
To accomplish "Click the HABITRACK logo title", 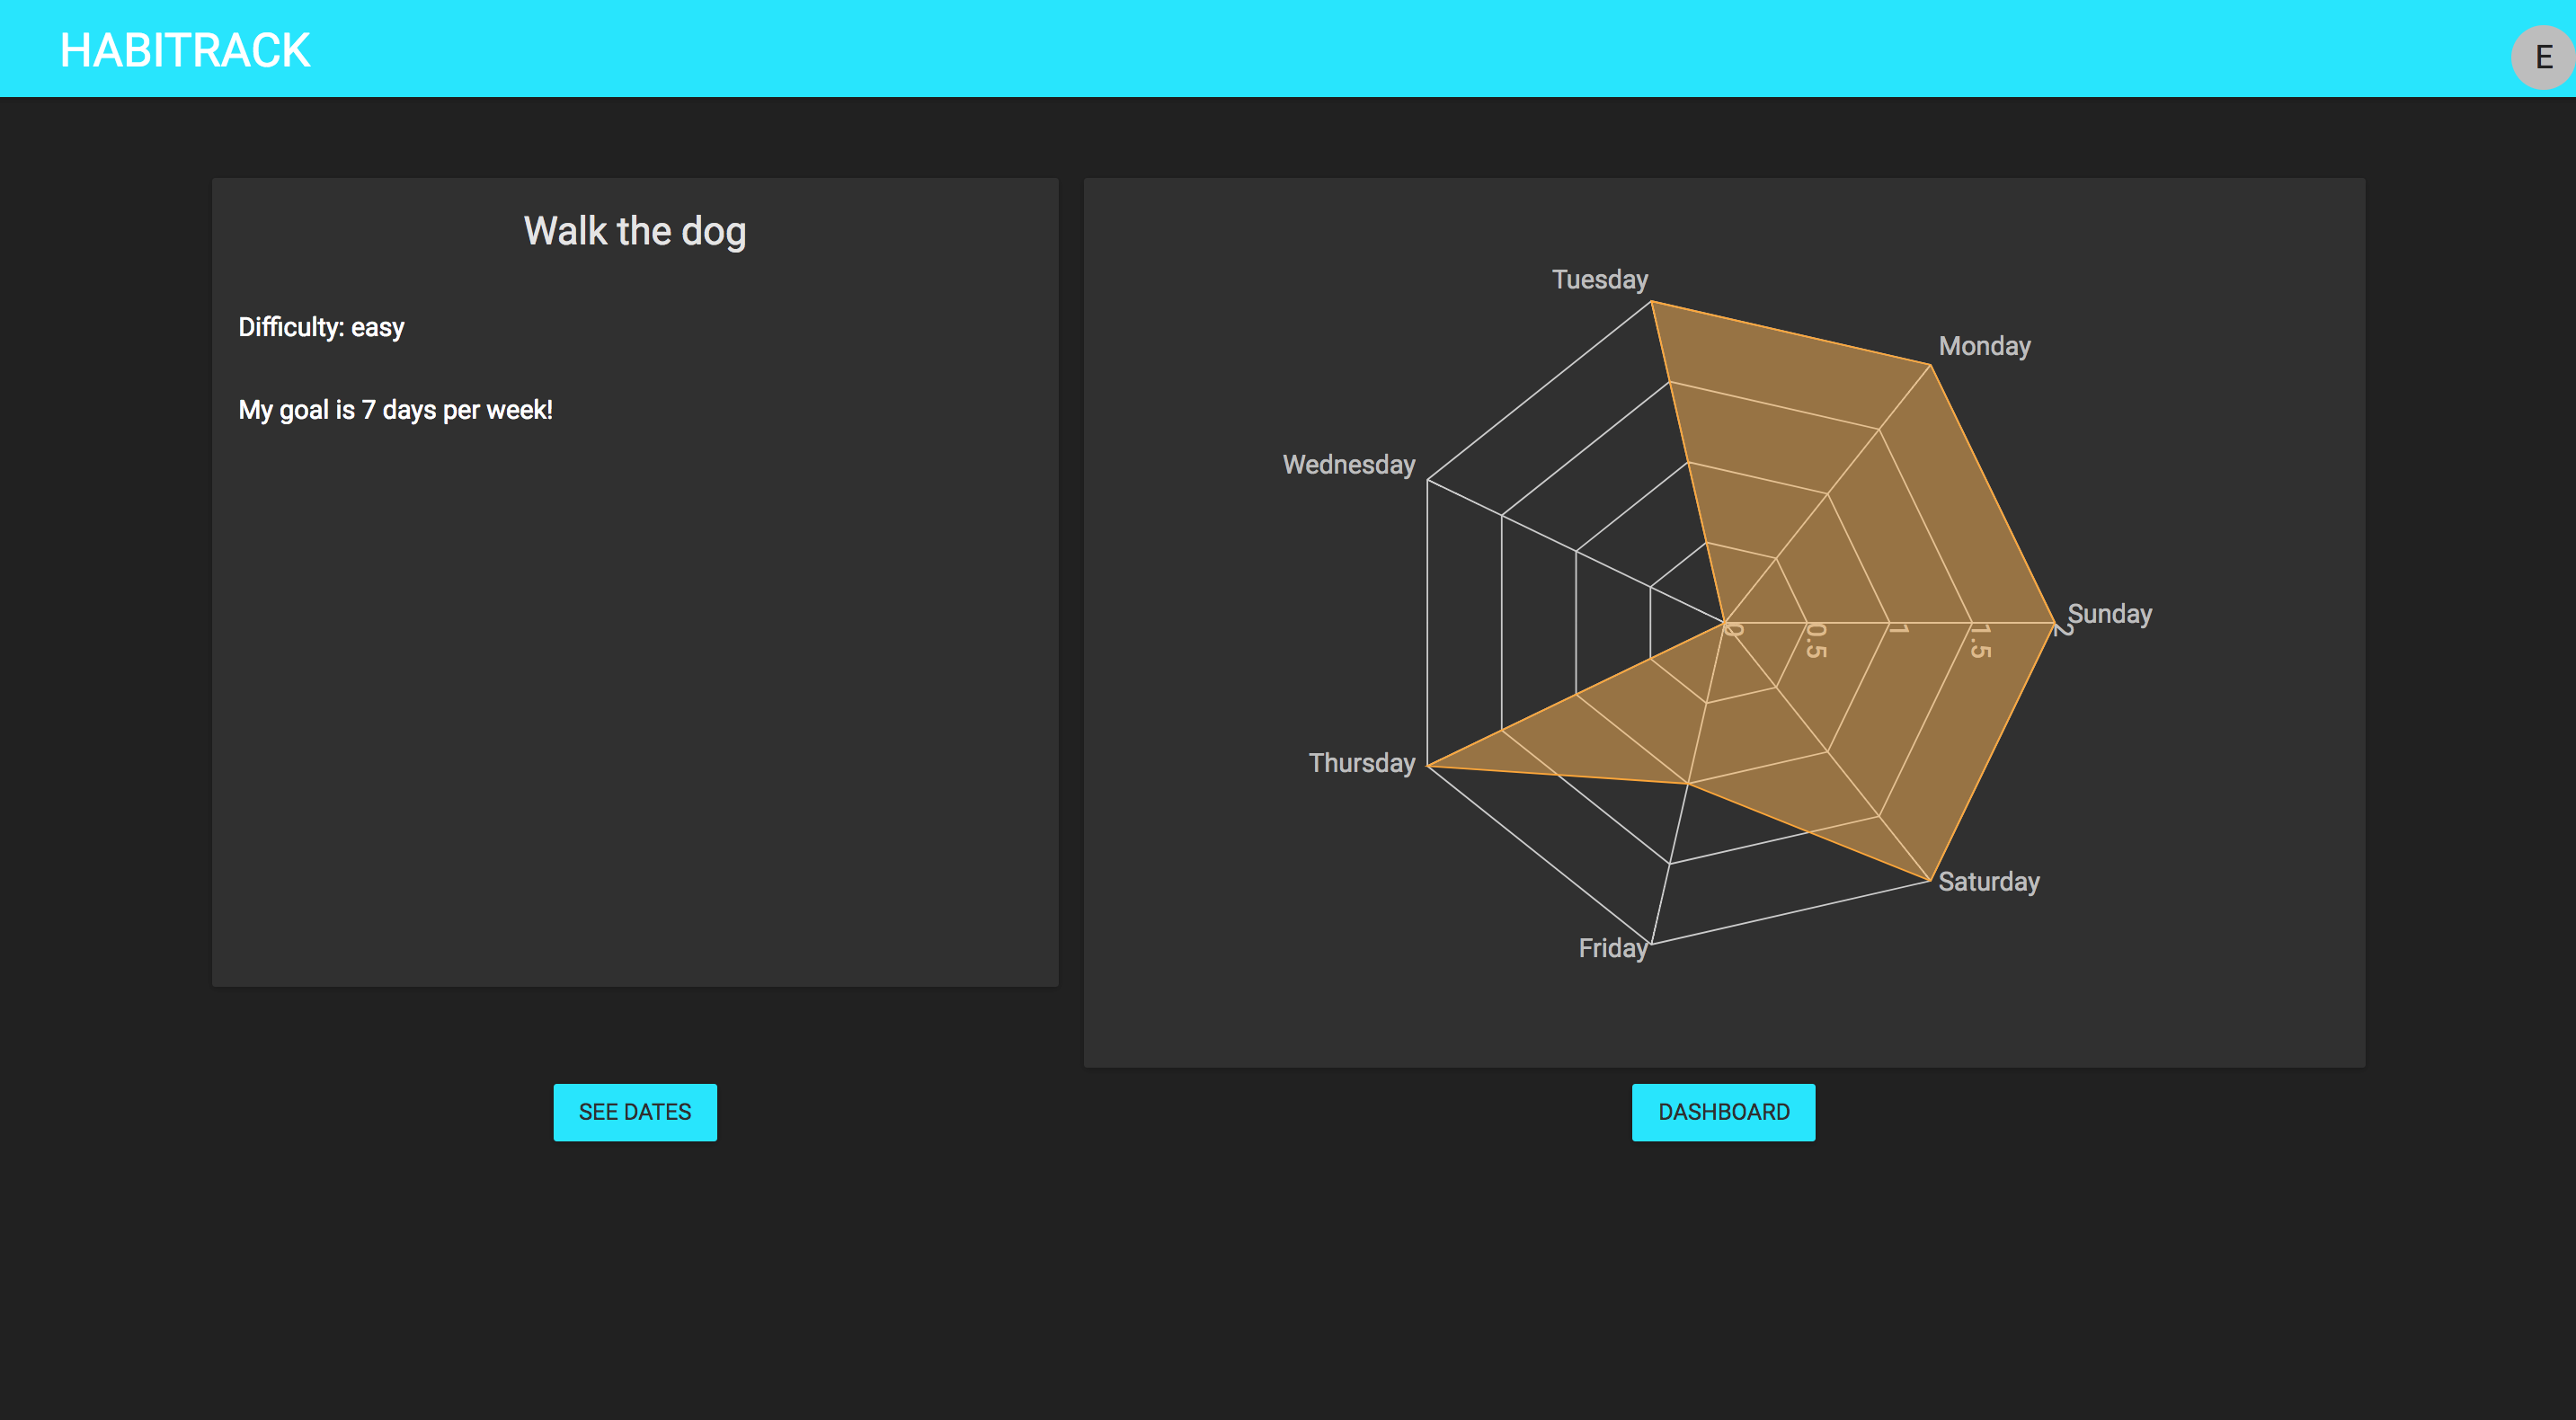I will (185, 50).
